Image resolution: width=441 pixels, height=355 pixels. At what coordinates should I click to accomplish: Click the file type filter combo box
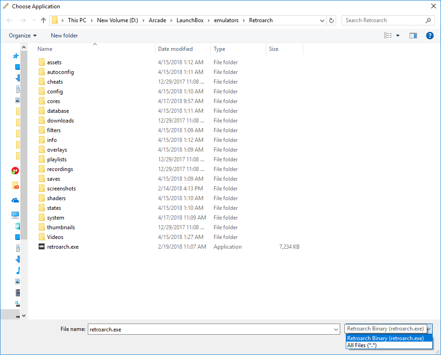pyautogui.click(x=388, y=329)
